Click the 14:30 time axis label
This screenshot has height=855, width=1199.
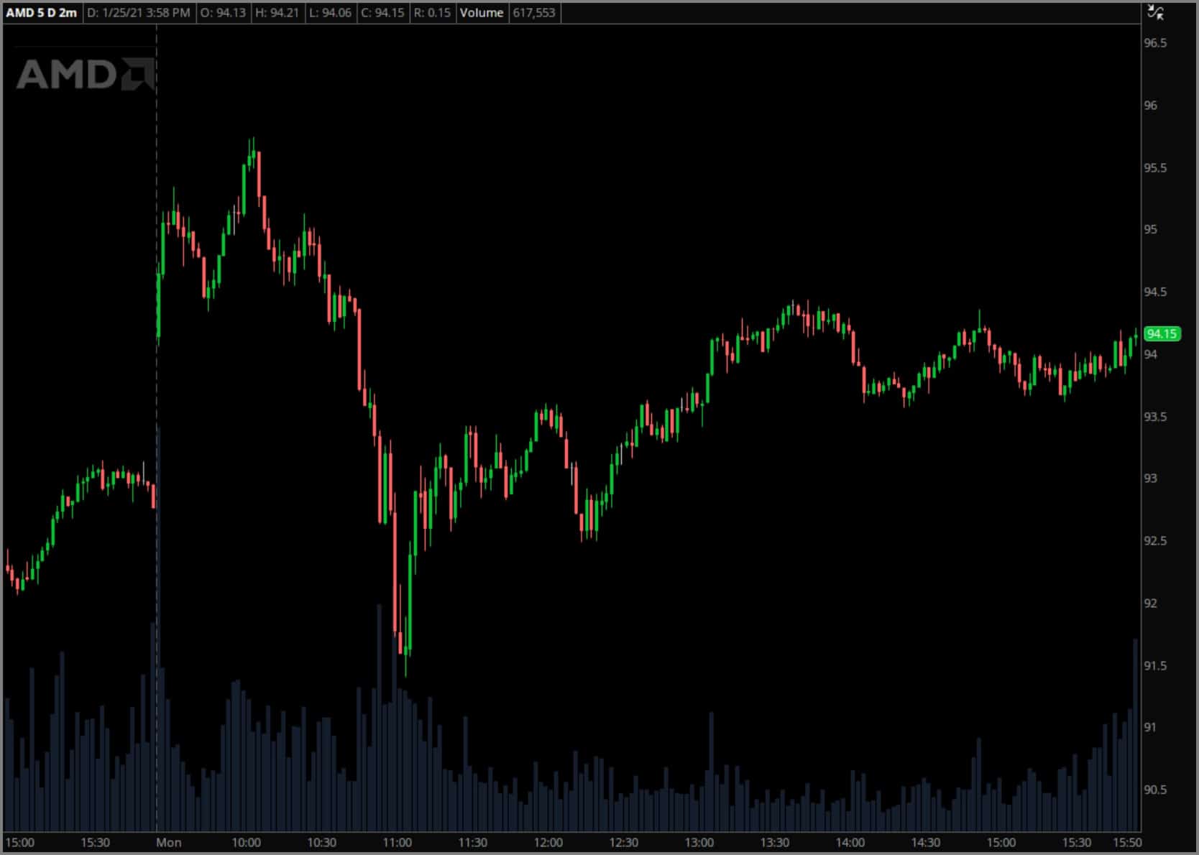tap(925, 842)
